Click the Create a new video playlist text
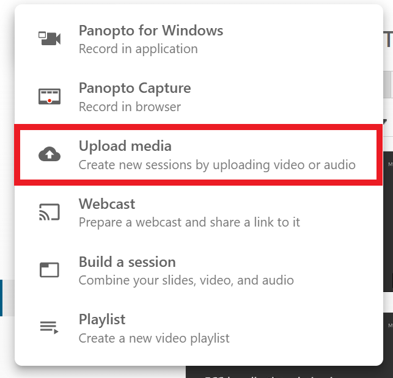 click(154, 338)
